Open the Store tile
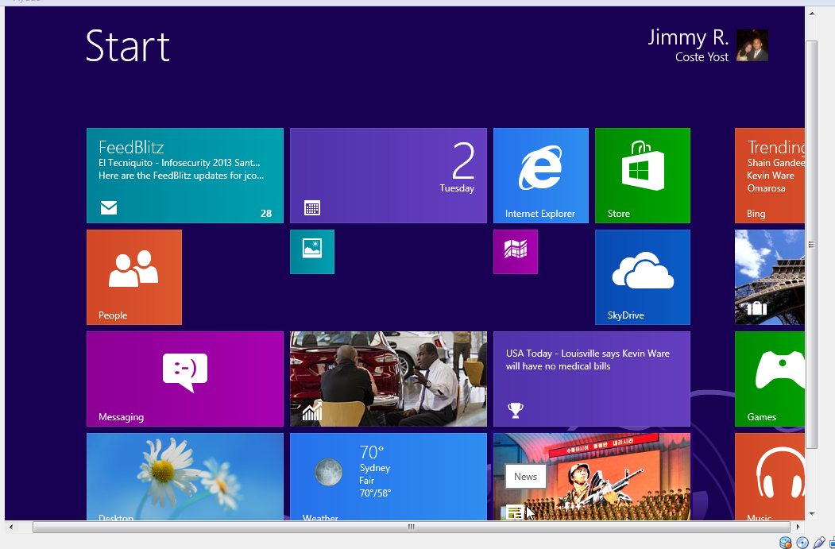This screenshot has width=835, height=549. click(x=642, y=176)
